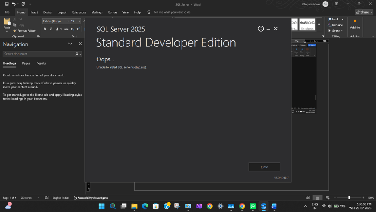The image size is (376, 212).
Task: Click the Close button in installer
Action: coord(264,167)
